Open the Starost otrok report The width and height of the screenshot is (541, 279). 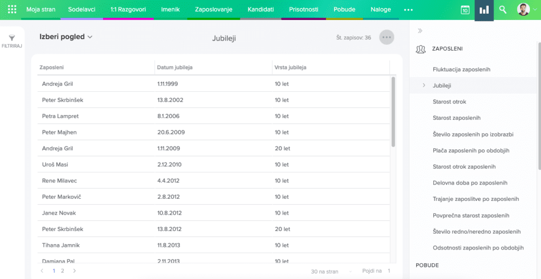(x=450, y=102)
